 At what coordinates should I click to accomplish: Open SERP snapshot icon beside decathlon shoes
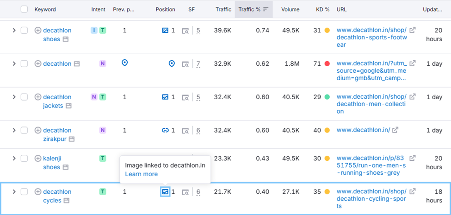(185, 31)
